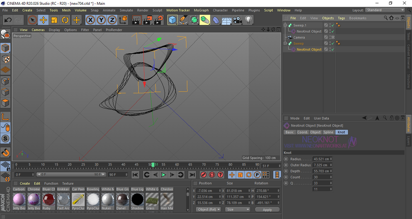Play the animation forward
412x219 pixels.
click(164, 174)
